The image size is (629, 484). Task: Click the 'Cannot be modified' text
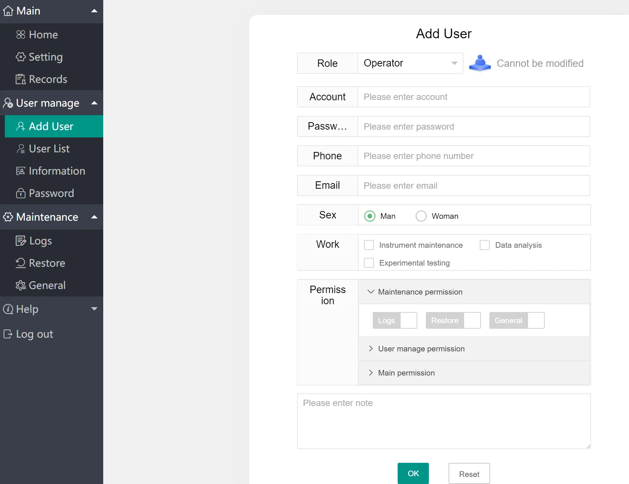[x=540, y=64]
